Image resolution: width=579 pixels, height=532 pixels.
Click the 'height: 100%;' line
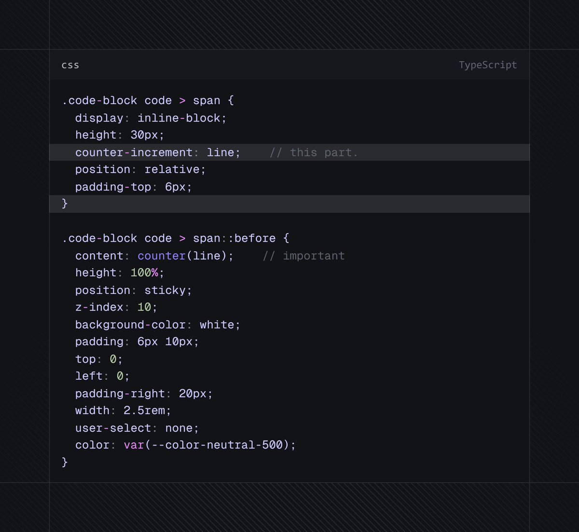(120, 273)
